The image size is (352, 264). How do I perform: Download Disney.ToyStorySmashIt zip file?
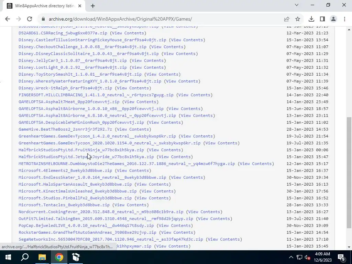coord(80,74)
